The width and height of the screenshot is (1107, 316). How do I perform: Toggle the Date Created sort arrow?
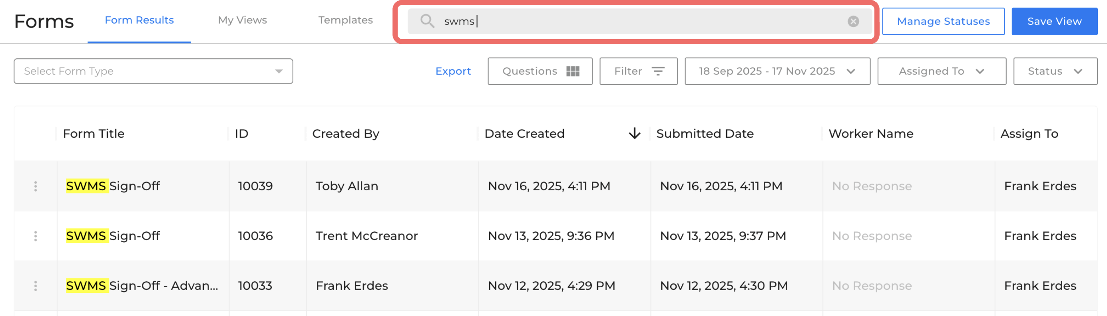click(x=634, y=134)
